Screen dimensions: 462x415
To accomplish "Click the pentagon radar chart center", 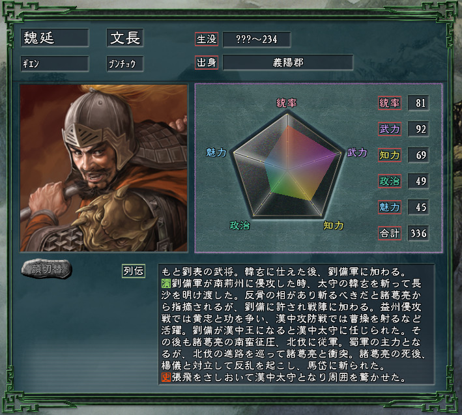I will (287, 170).
